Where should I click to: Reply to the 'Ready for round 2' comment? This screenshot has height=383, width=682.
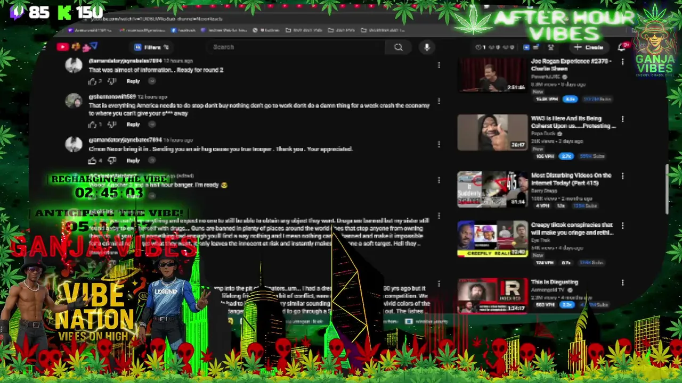[133, 81]
